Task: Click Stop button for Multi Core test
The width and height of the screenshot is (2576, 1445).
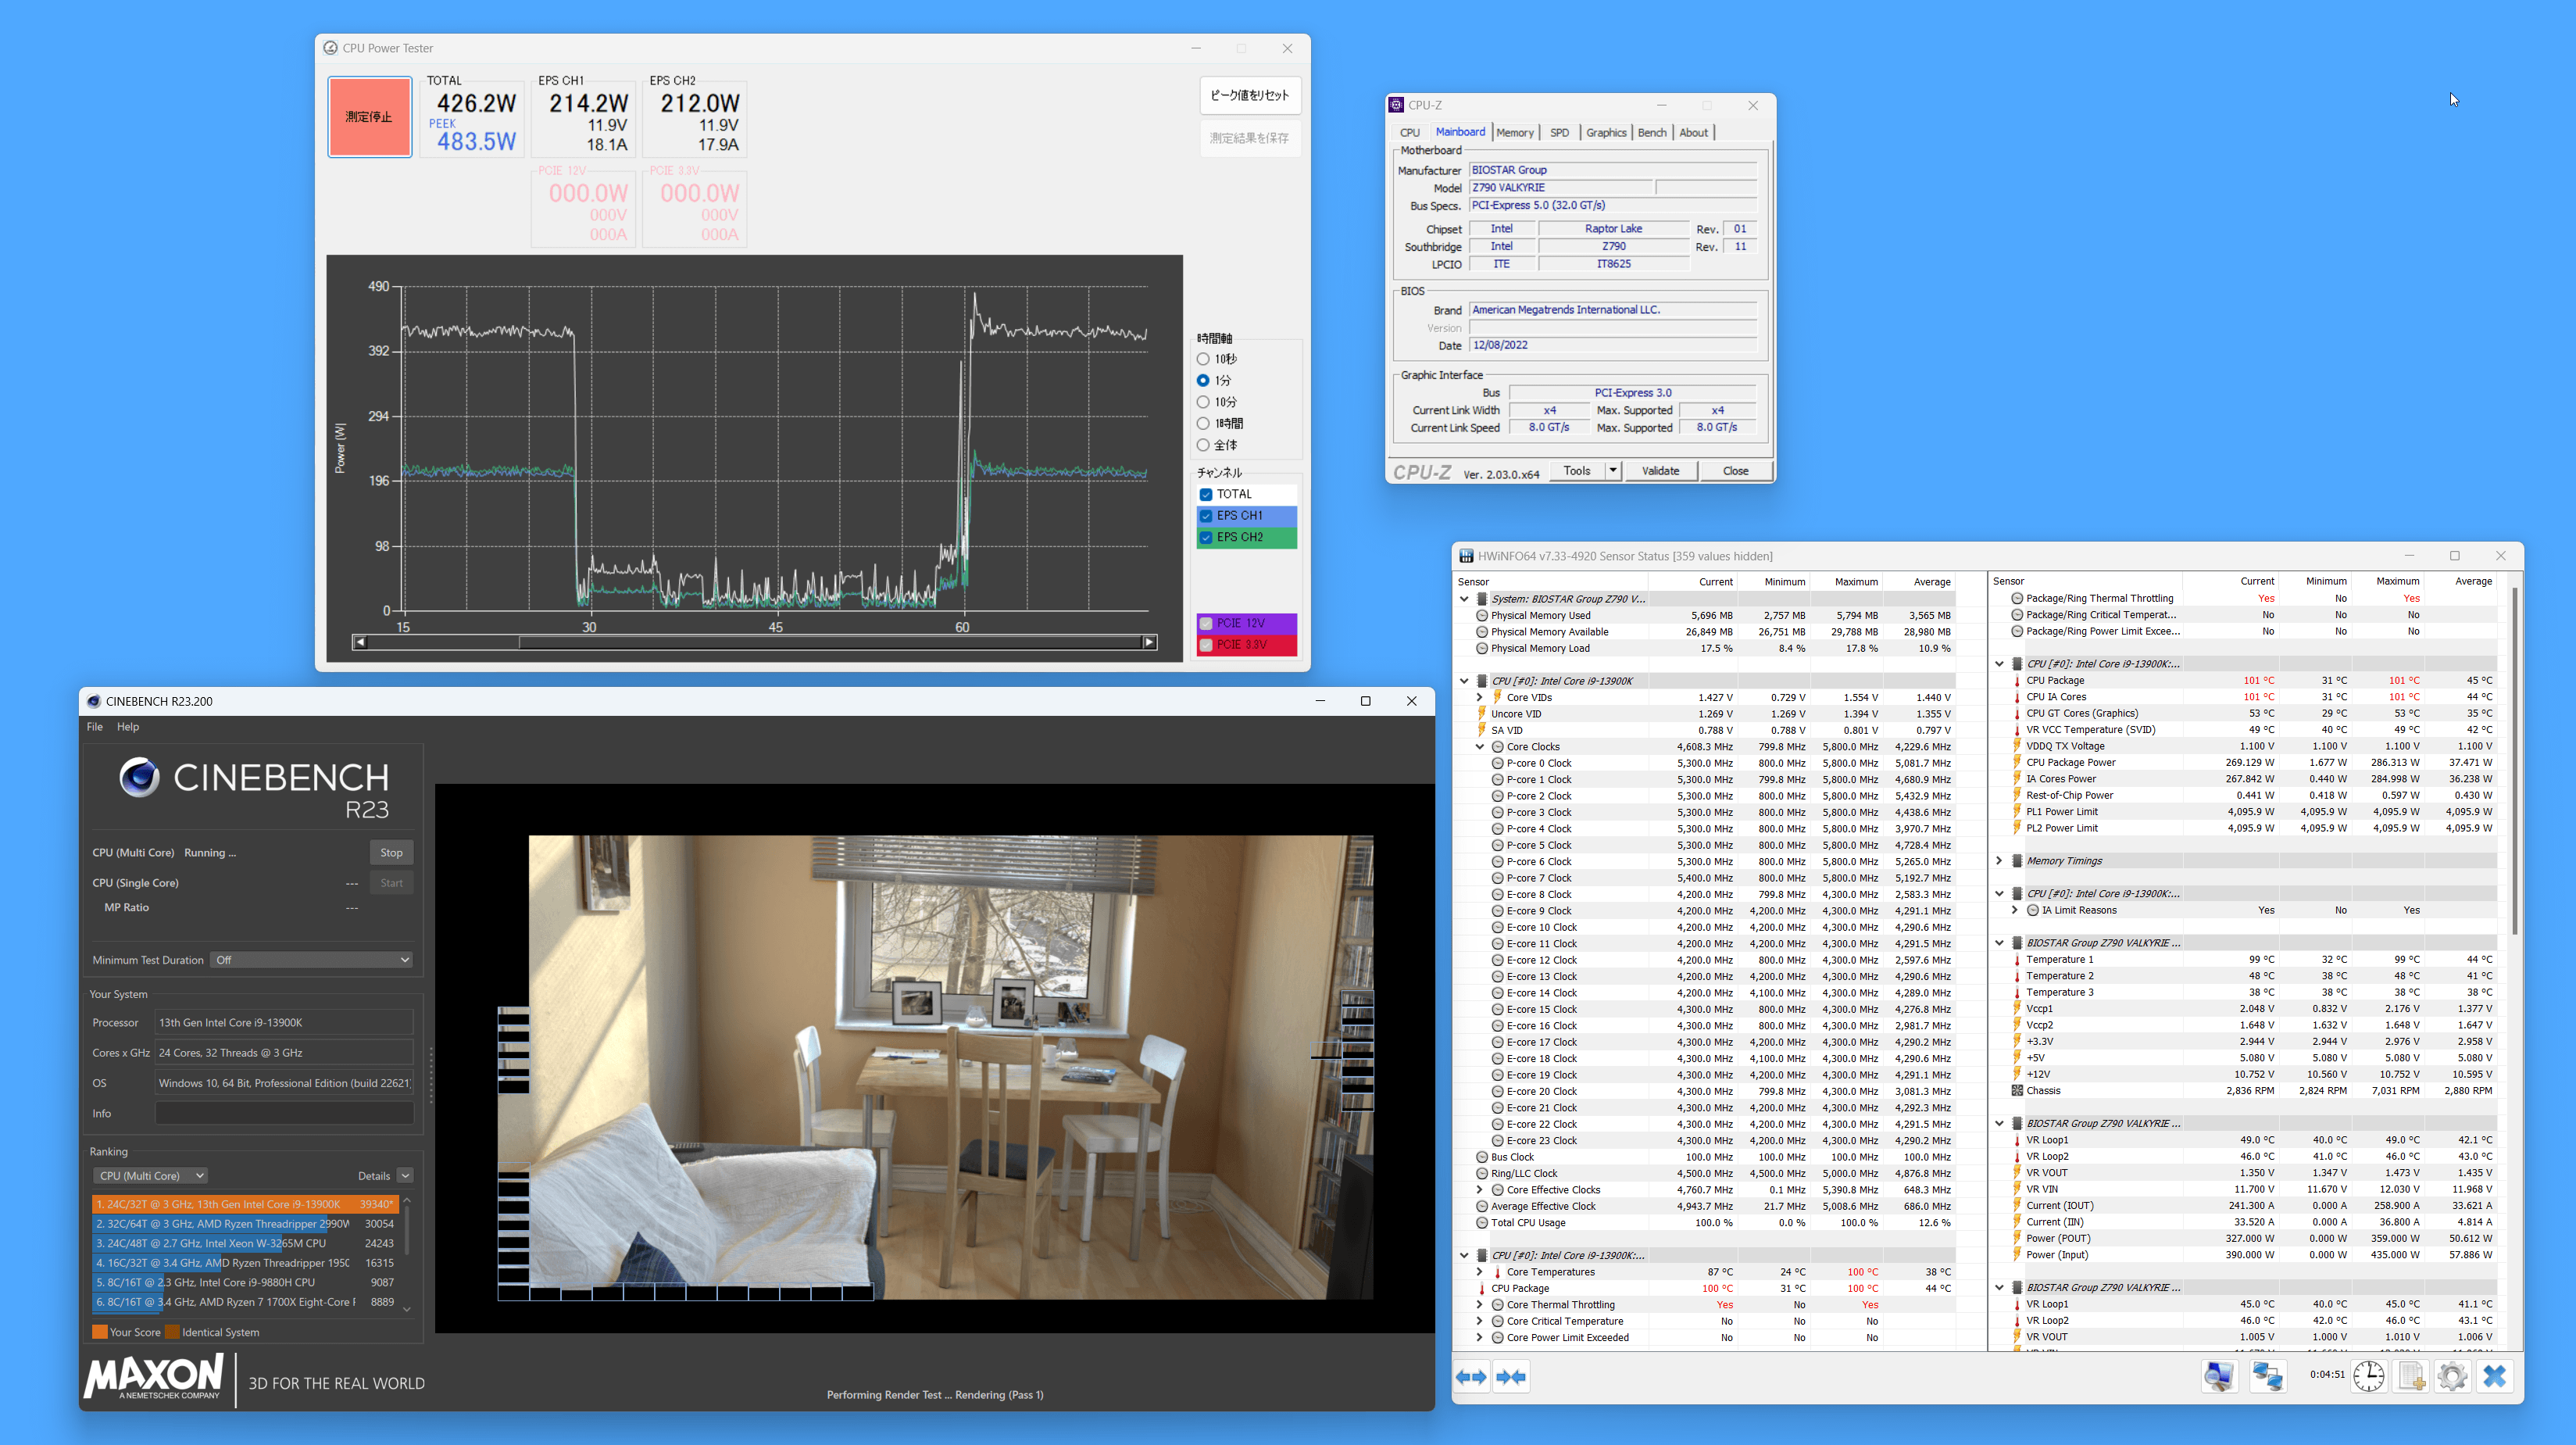Action: pyautogui.click(x=391, y=853)
